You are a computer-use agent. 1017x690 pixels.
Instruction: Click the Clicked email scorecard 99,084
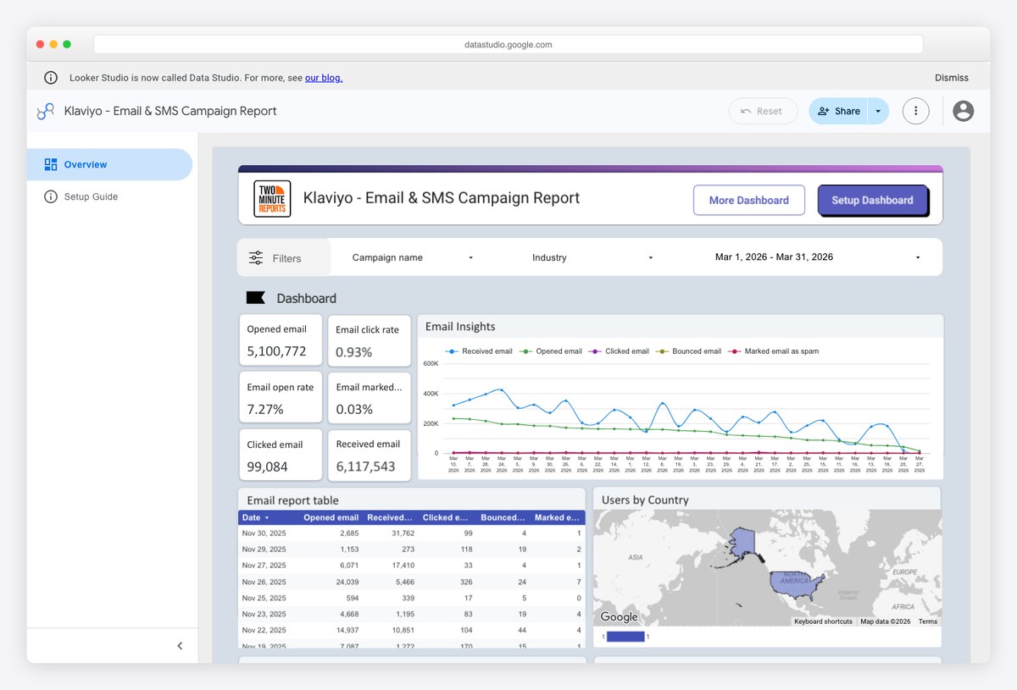pyautogui.click(x=281, y=455)
